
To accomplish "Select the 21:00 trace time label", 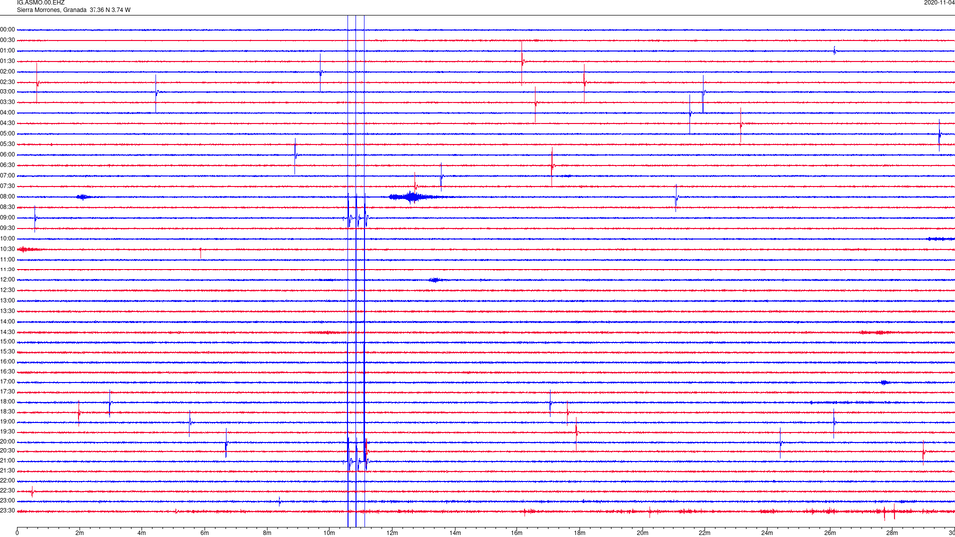I will (7, 461).
